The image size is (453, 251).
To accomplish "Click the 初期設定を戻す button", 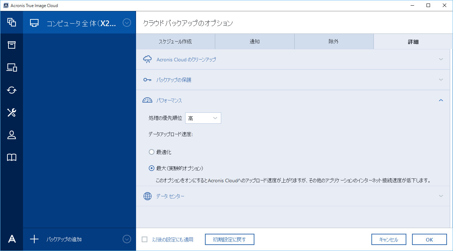I will (x=229, y=239).
